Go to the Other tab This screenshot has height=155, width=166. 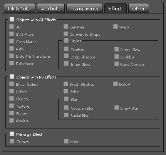coord(139,8)
